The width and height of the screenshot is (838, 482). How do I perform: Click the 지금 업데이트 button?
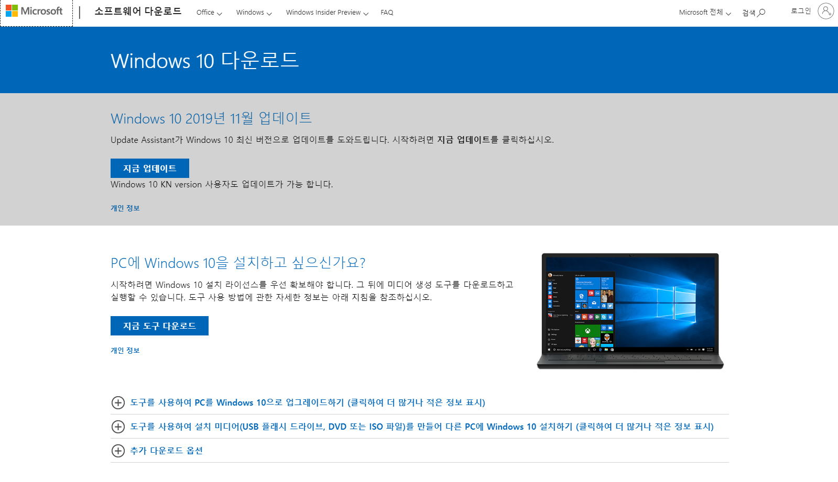150,168
